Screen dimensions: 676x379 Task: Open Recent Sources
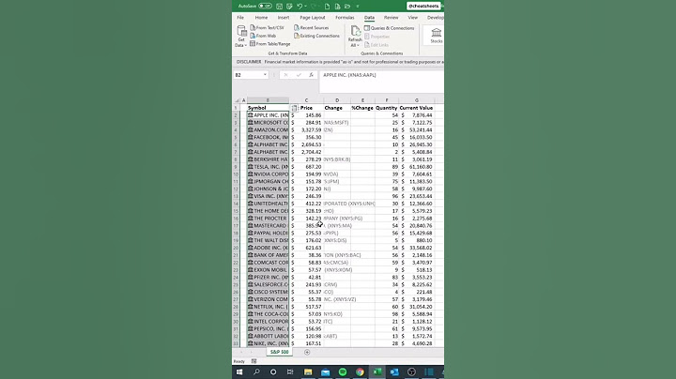coord(312,27)
